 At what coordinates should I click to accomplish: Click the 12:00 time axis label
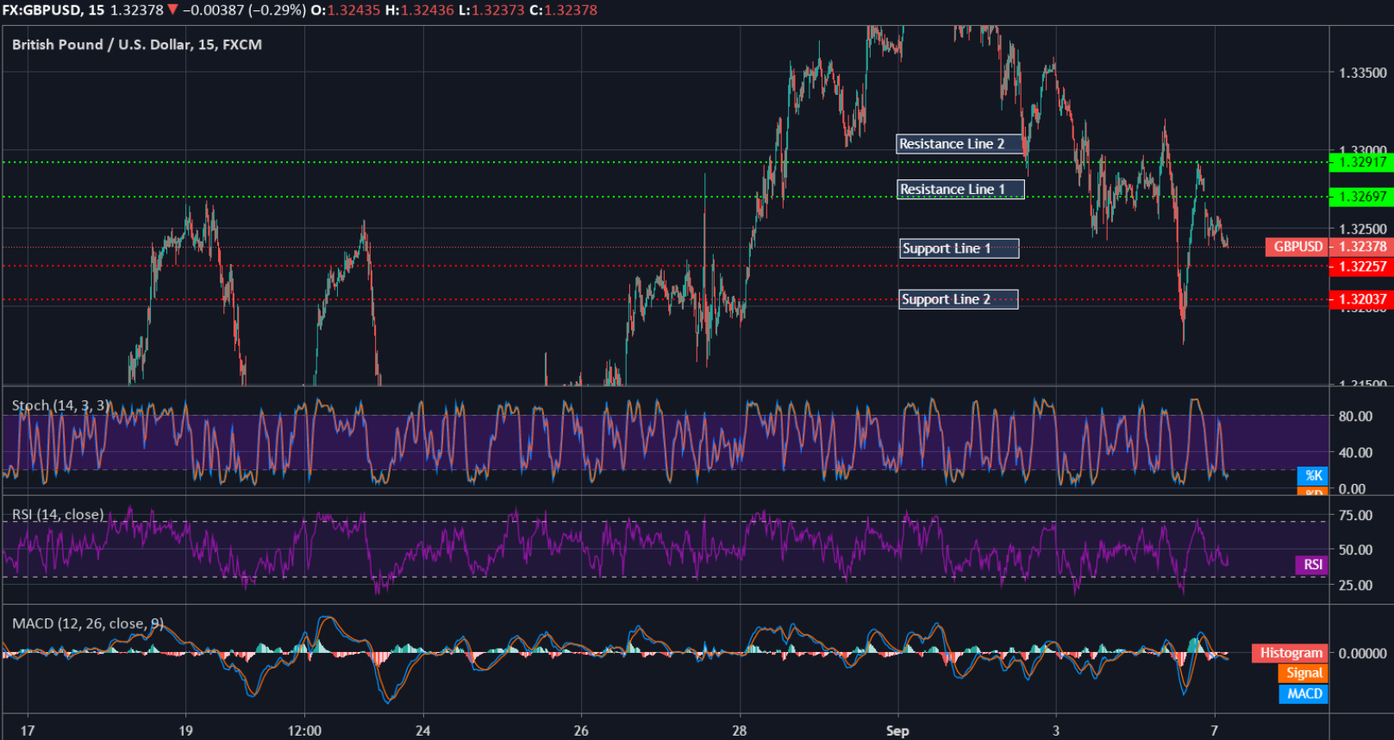[x=304, y=731]
